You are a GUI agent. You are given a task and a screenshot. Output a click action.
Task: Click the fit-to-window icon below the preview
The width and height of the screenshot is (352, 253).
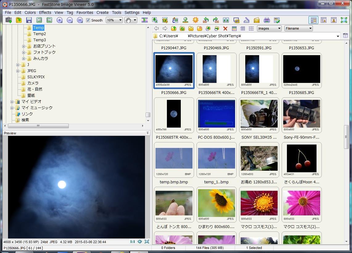tap(140, 242)
